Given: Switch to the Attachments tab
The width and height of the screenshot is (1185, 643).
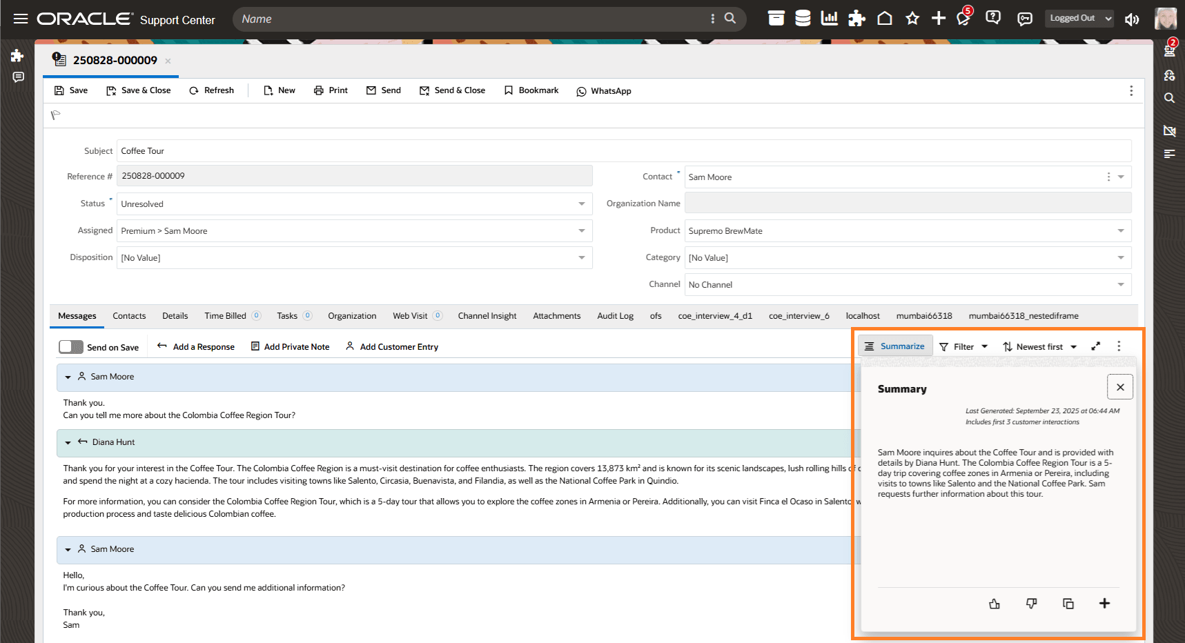Looking at the screenshot, I should point(556,316).
